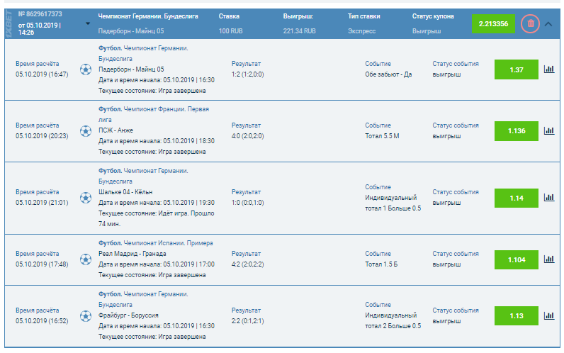Click football icon beside ПСЖ - Анже

coord(86,130)
